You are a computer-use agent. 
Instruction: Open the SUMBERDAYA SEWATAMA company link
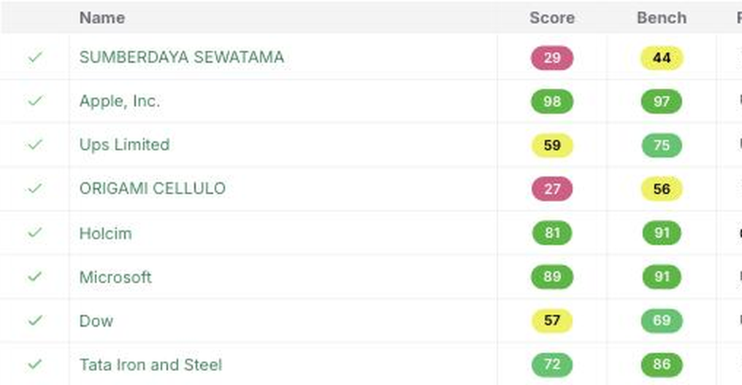[182, 57]
